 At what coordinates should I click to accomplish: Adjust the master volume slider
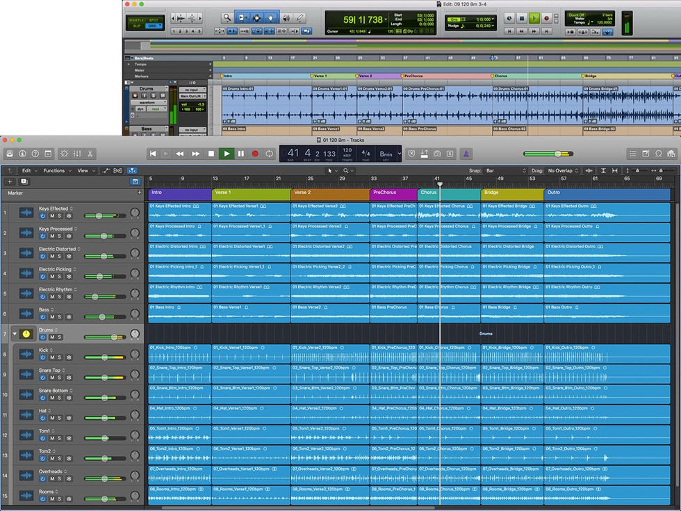tap(557, 154)
